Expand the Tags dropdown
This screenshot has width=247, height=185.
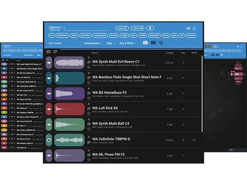(x=110, y=43)
